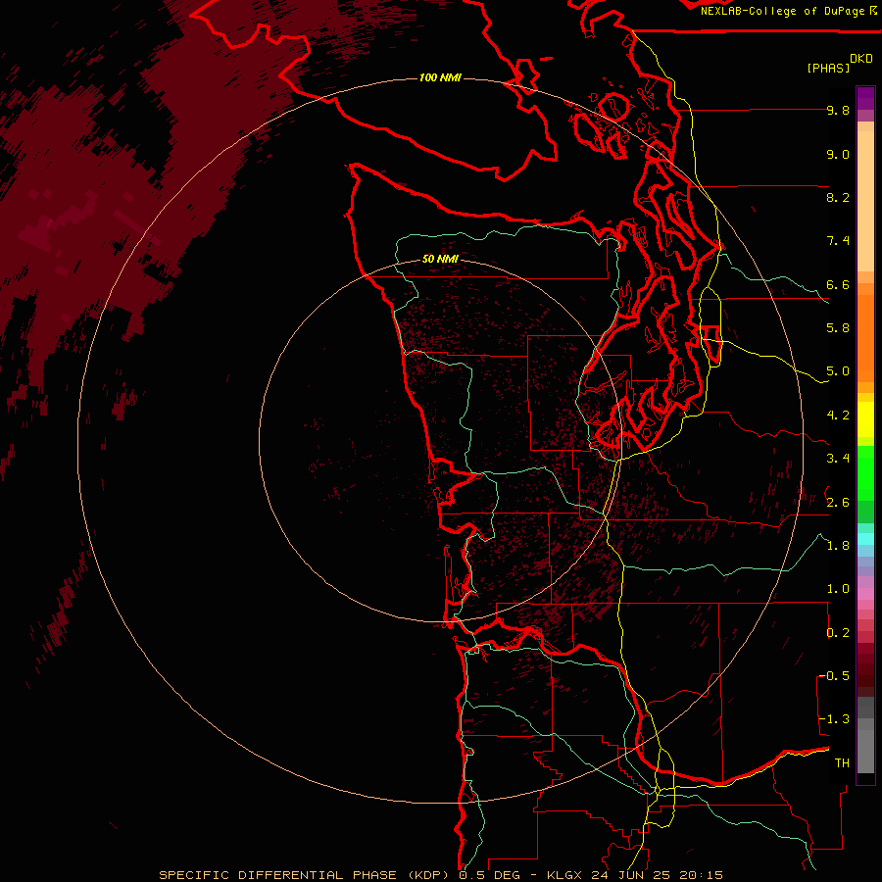Click the 50 NMI range ring label
The width and height of the screenshot is (882, 882).
pyautogui.click(x=440, y=259)
